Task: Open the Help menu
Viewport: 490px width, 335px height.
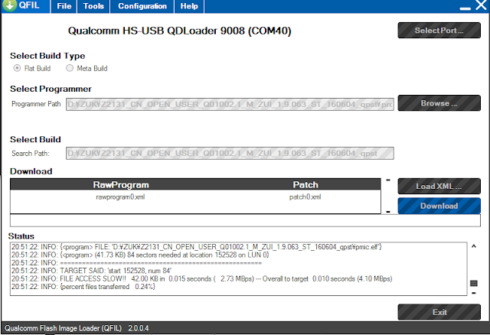Action: (x=189, y=6)
